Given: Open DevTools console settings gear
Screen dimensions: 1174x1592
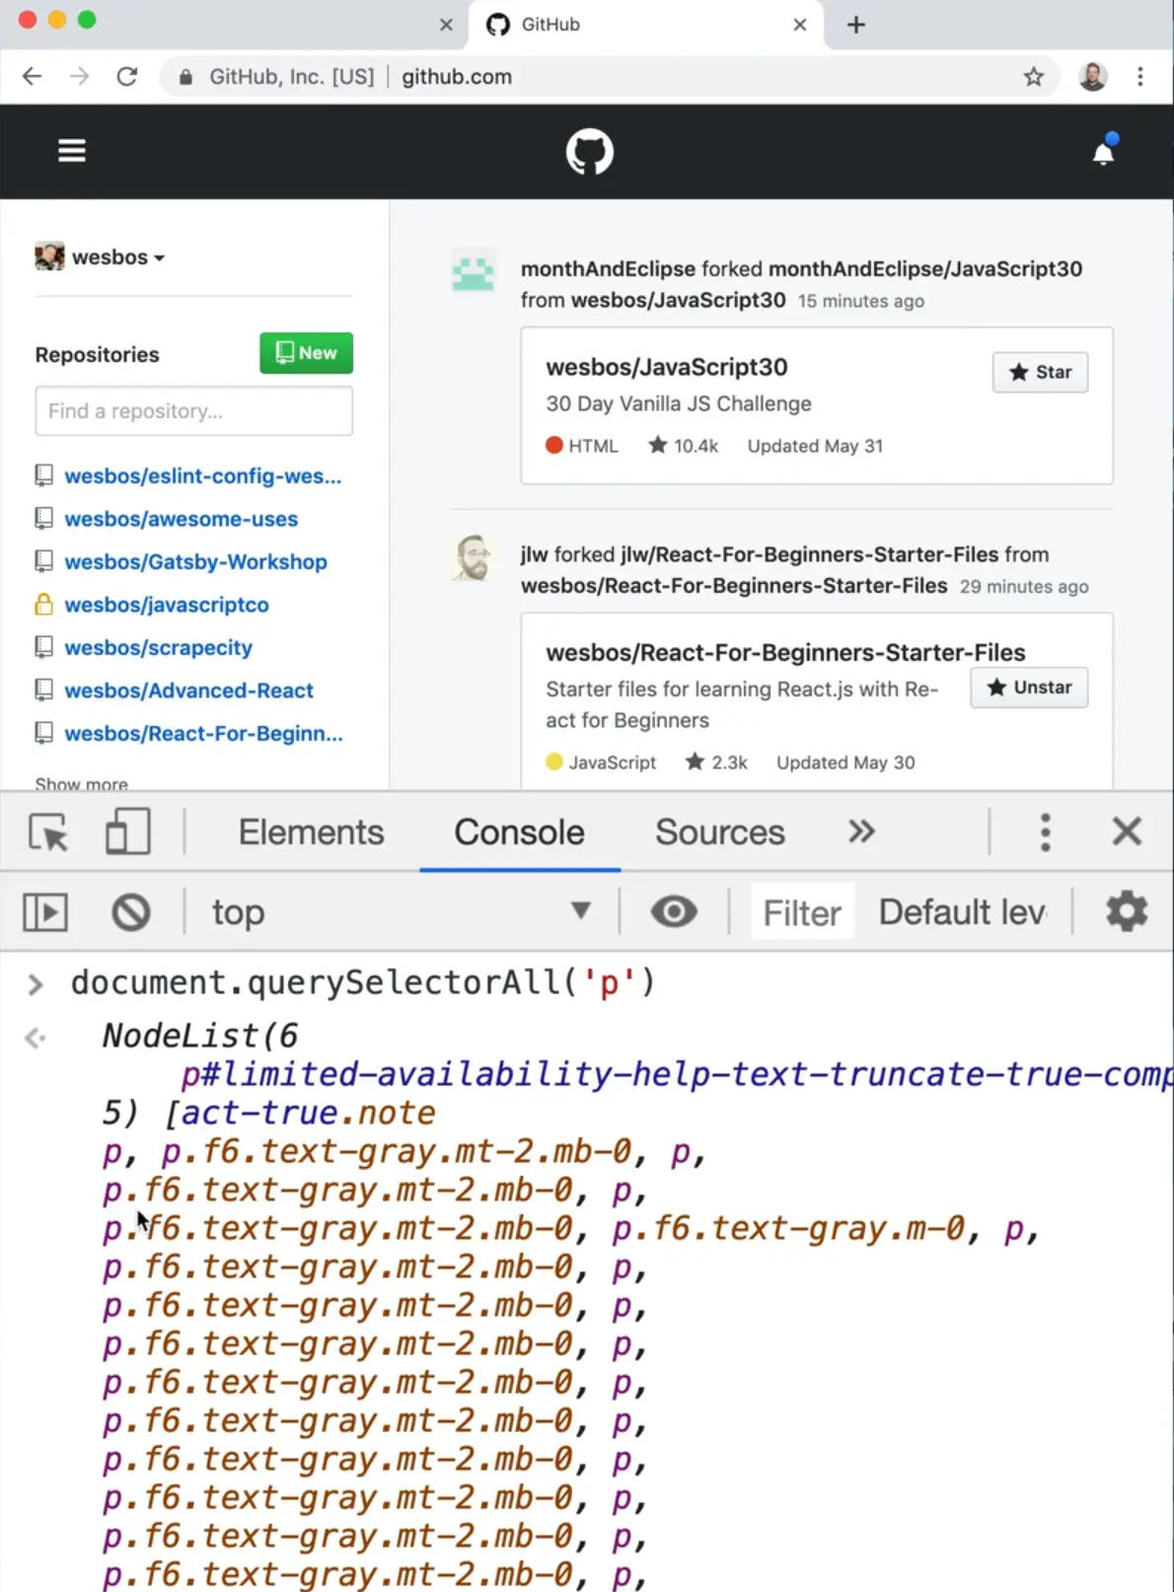Looking at the screenshot, I should tap(1126, 911).
